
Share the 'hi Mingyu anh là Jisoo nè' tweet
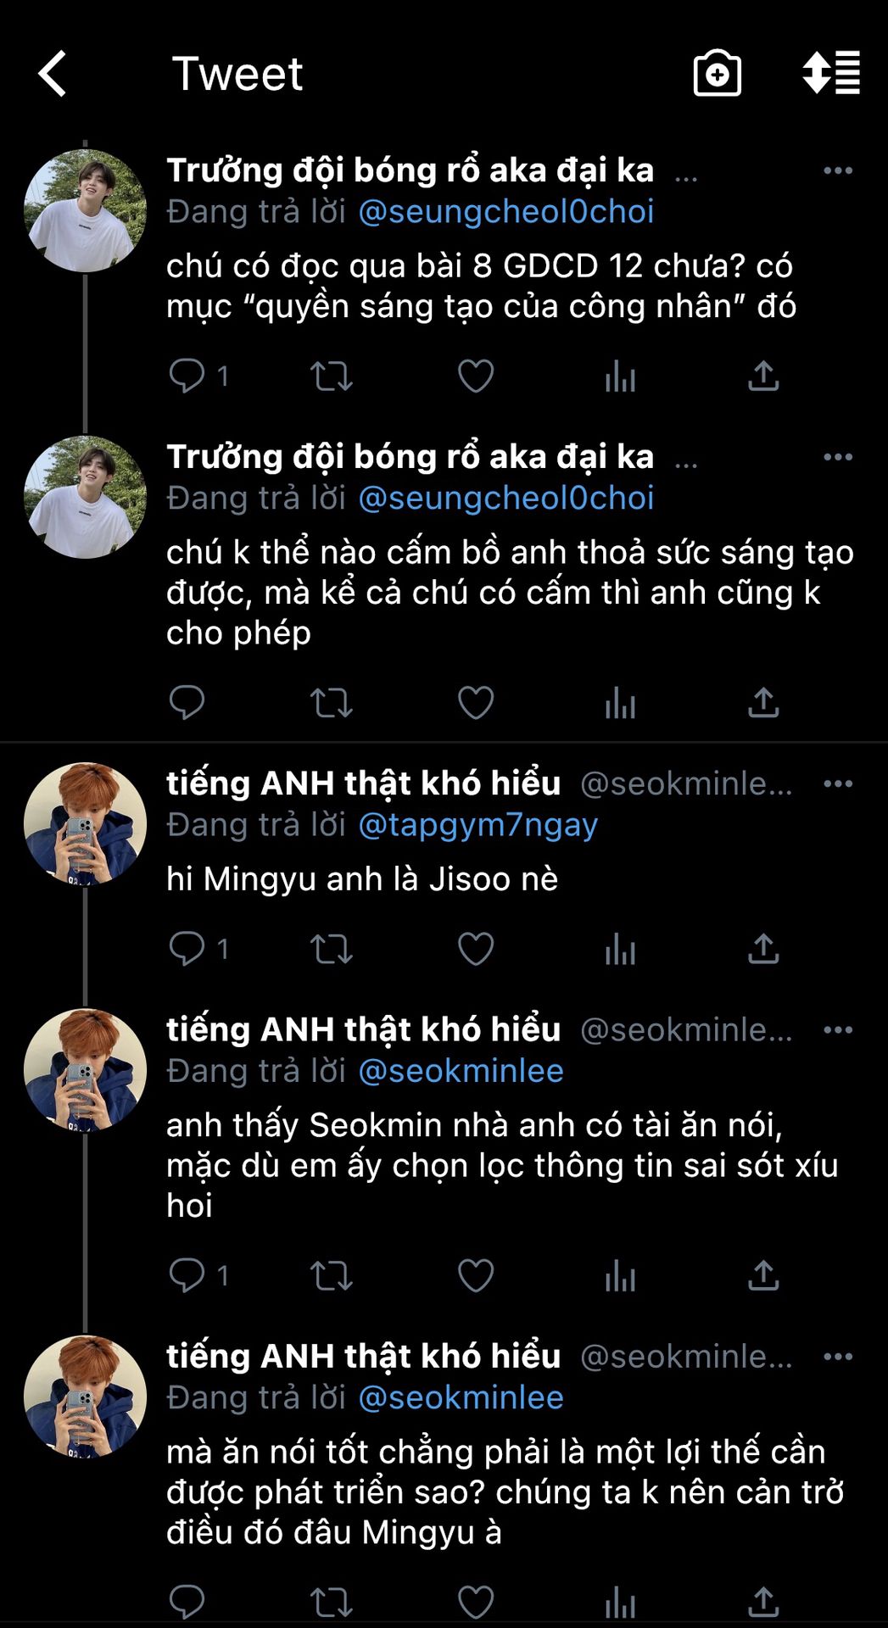763,949
